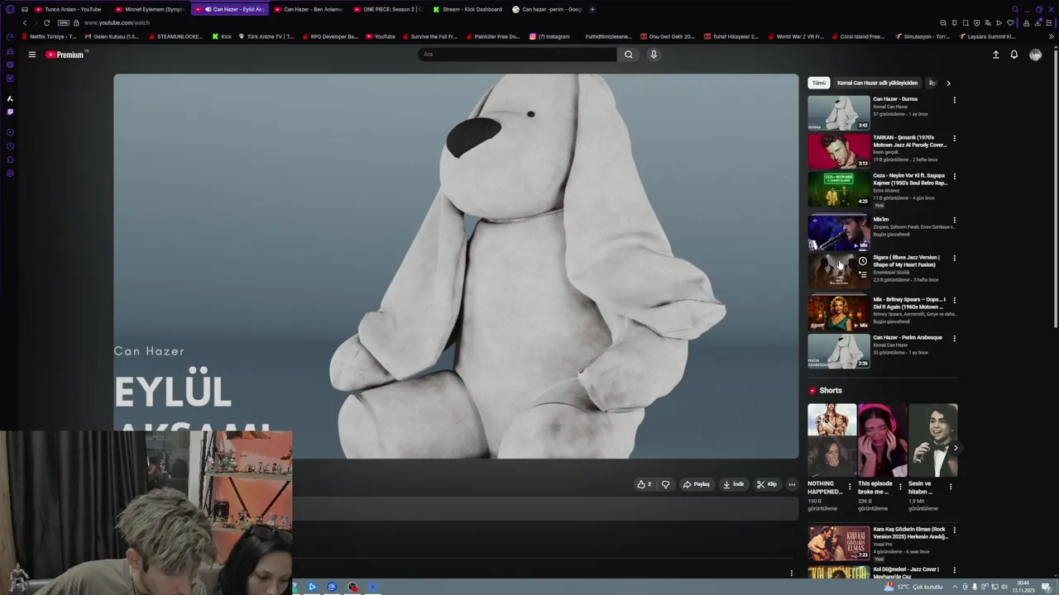1059x595 pixels.
Task: Open Opera GX logo menu
Action: click(x=10, y=9)
